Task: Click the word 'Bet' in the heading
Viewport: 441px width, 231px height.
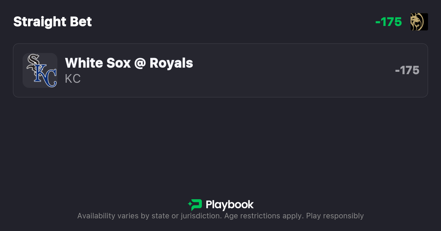Action: tap(81, 22)
